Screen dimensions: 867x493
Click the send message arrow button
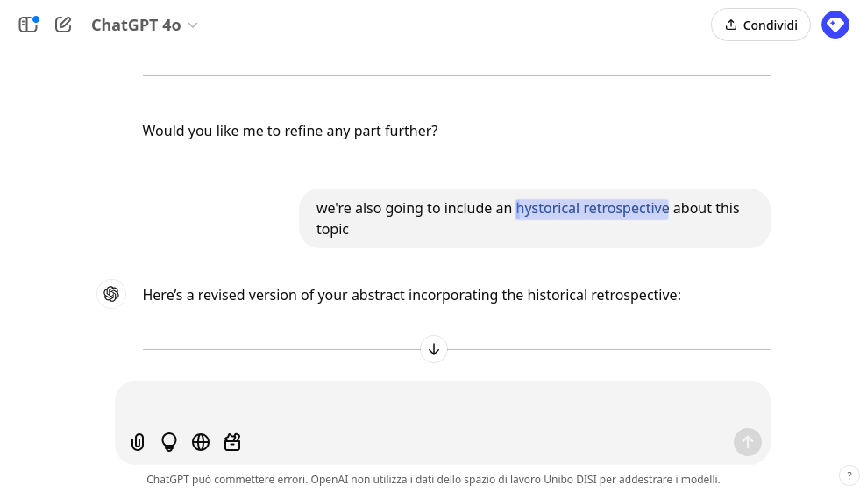point(748,442)
